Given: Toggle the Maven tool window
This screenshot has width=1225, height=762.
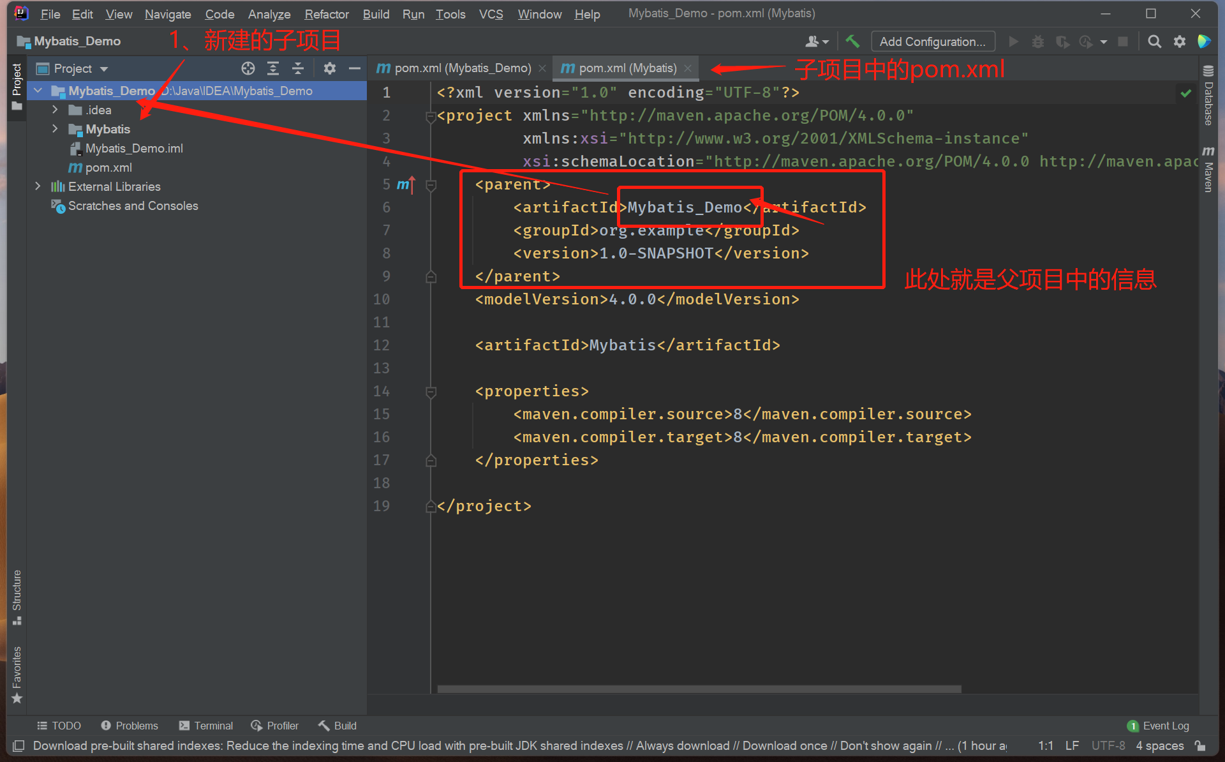Looking at the screenshot, I should (1208, 169).
